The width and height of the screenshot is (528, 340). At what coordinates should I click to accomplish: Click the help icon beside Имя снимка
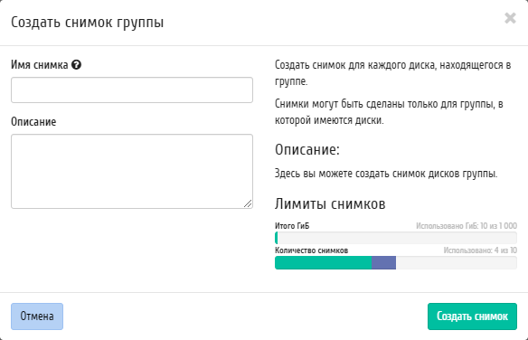tap(77, 64)
